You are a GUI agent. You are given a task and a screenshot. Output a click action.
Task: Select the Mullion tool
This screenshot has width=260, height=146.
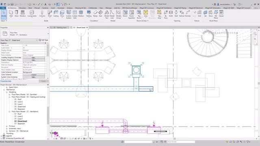[x=81, y=13]
